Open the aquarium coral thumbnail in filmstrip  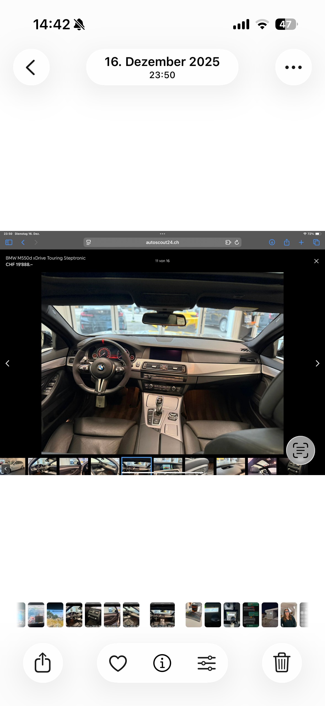tap(36, 615)
